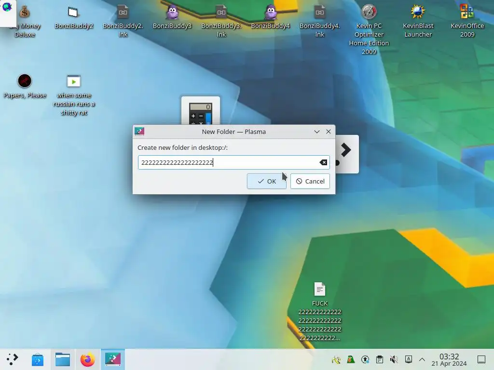Open the system updates tray icon
The height and width of the screenshot is (370, 494).
coord(365,359)
